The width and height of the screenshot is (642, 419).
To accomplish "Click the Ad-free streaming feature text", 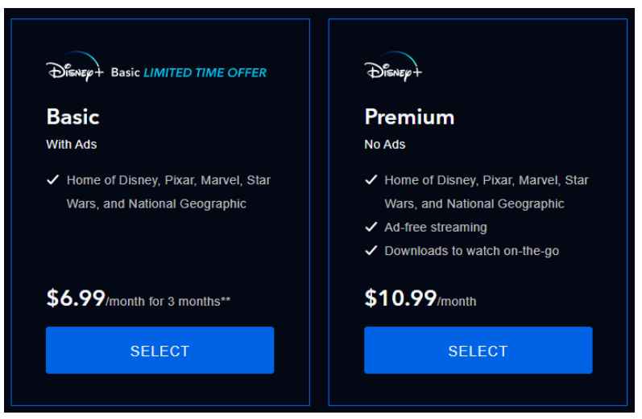I will pyautogui.click(x=436, y=228).
